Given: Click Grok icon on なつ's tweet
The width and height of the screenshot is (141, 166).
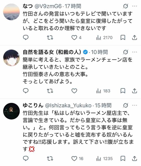Looking at the screenshot, I should pyautogui.click(x=126, y=6).
